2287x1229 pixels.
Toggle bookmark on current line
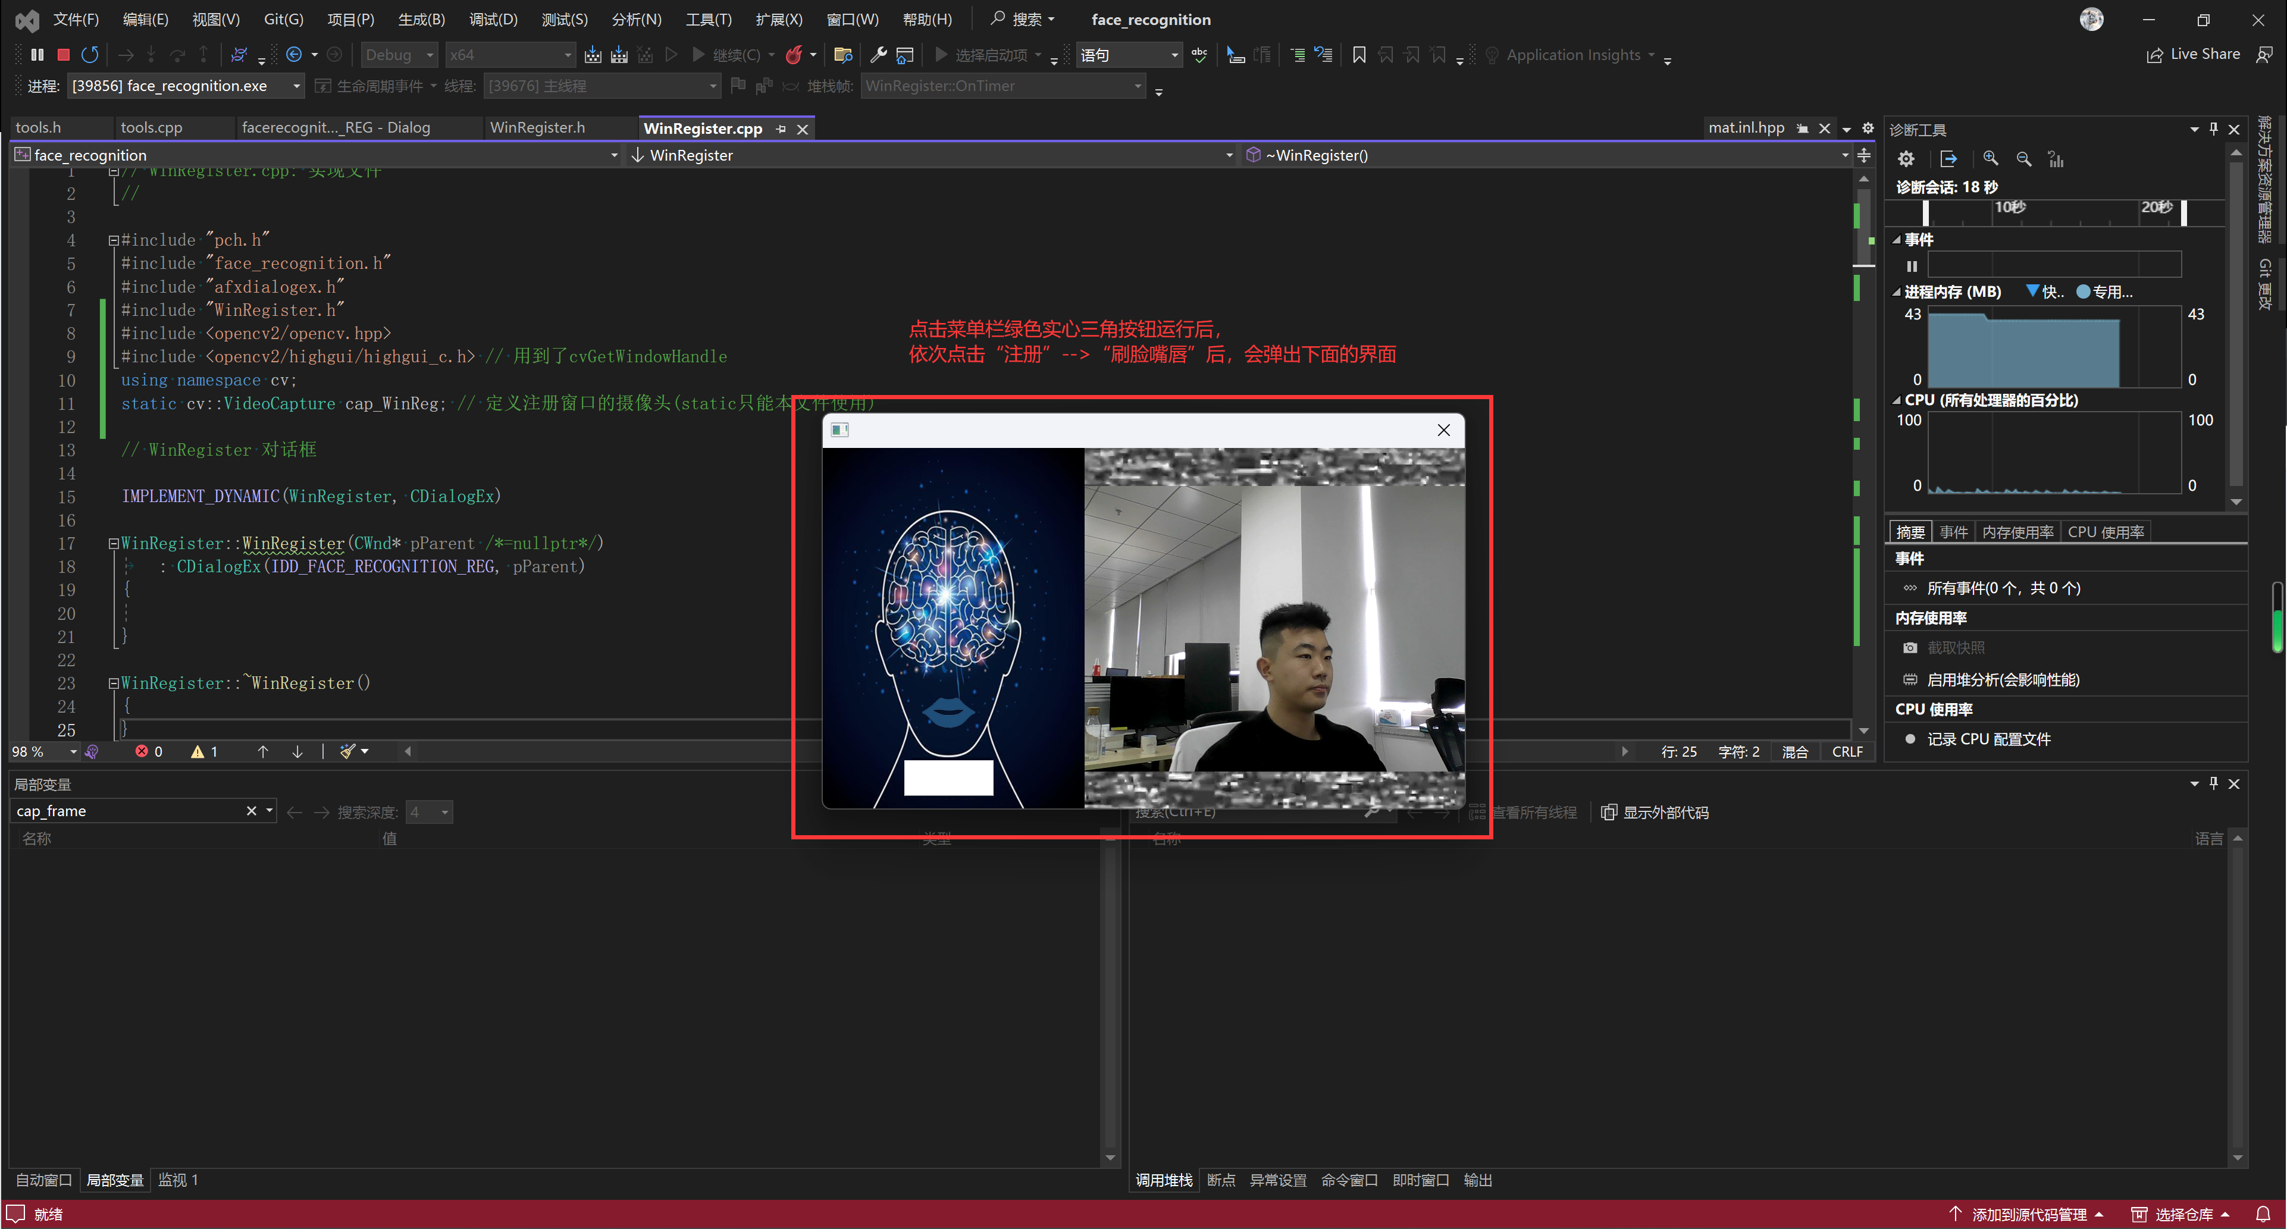(1358, 55)
